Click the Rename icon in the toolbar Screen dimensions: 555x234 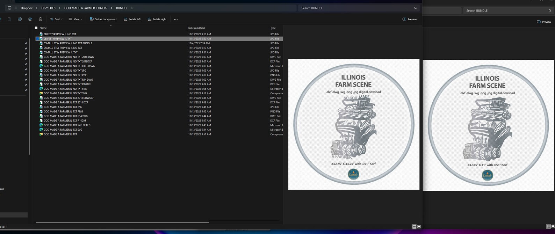pos(20,19)
